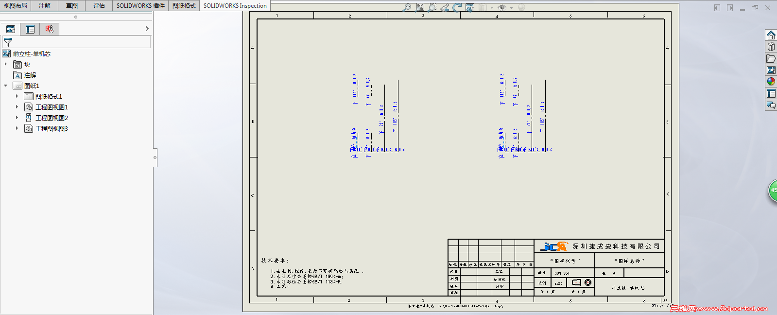The height and width of the screenshot is (315, 777).
Task: Open the 图纸格式 ribbon tab
Action: click(x=184, y=6)
